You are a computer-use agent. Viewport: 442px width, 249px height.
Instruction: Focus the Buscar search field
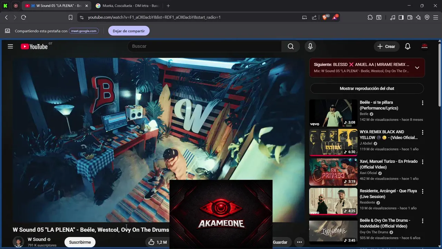[x=205, y=46]
